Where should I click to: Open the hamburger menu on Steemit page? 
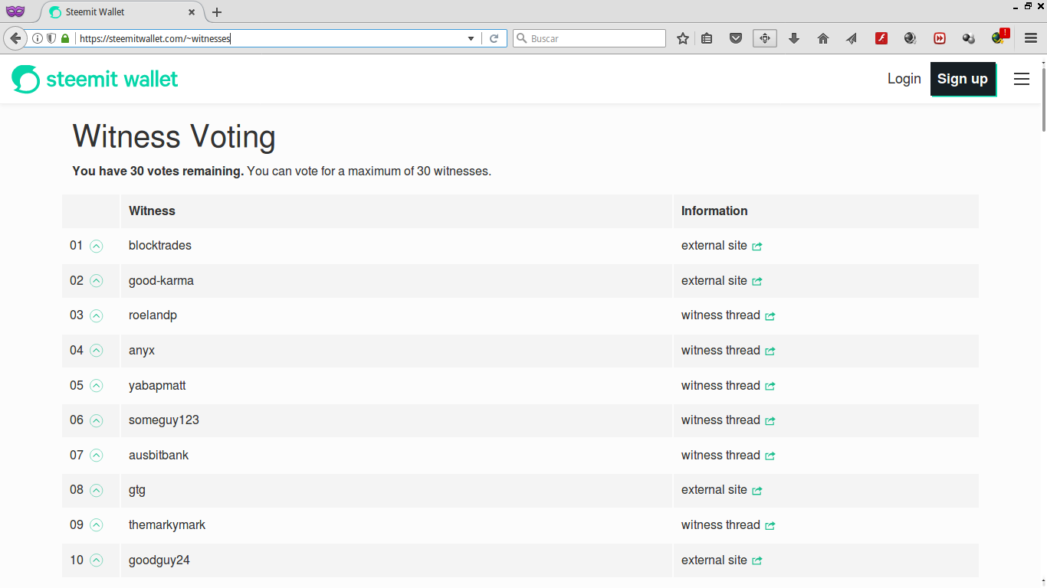[x=1021, y=79]
